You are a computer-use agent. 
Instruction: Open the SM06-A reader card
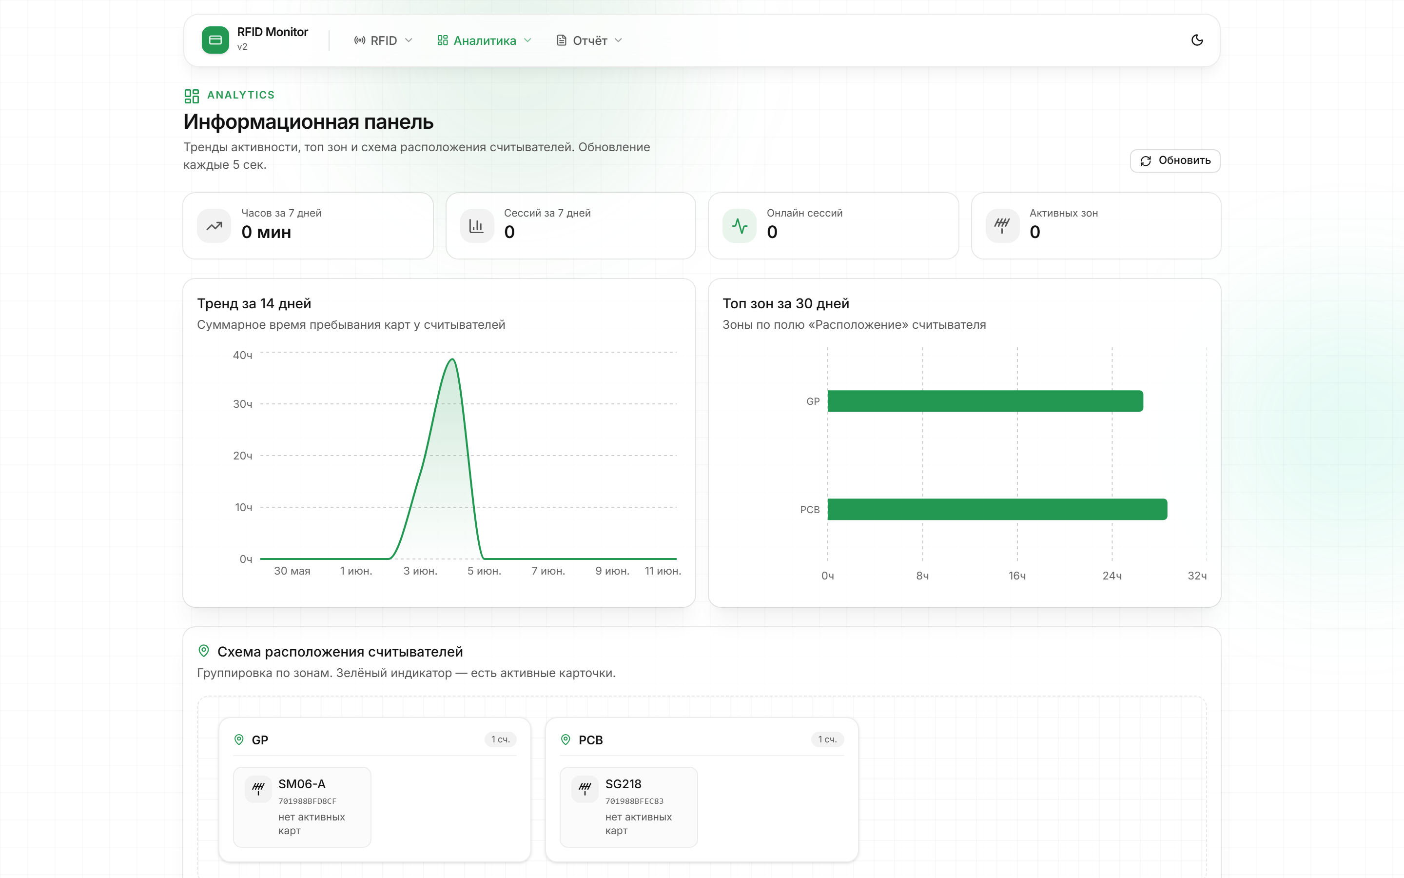point(302,807)
